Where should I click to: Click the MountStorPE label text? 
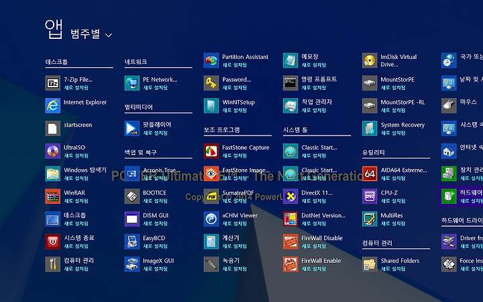click(x=397, y=79)
